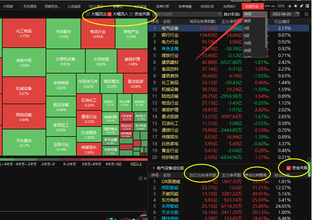Switch to the 龙虎统计 tab

click(x=229, y=6)
